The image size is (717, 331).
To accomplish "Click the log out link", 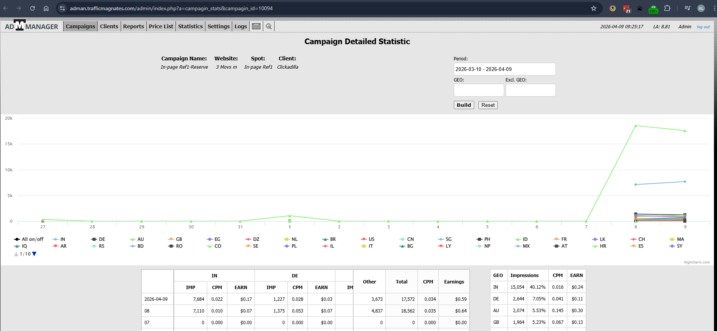I will (703, 27).
